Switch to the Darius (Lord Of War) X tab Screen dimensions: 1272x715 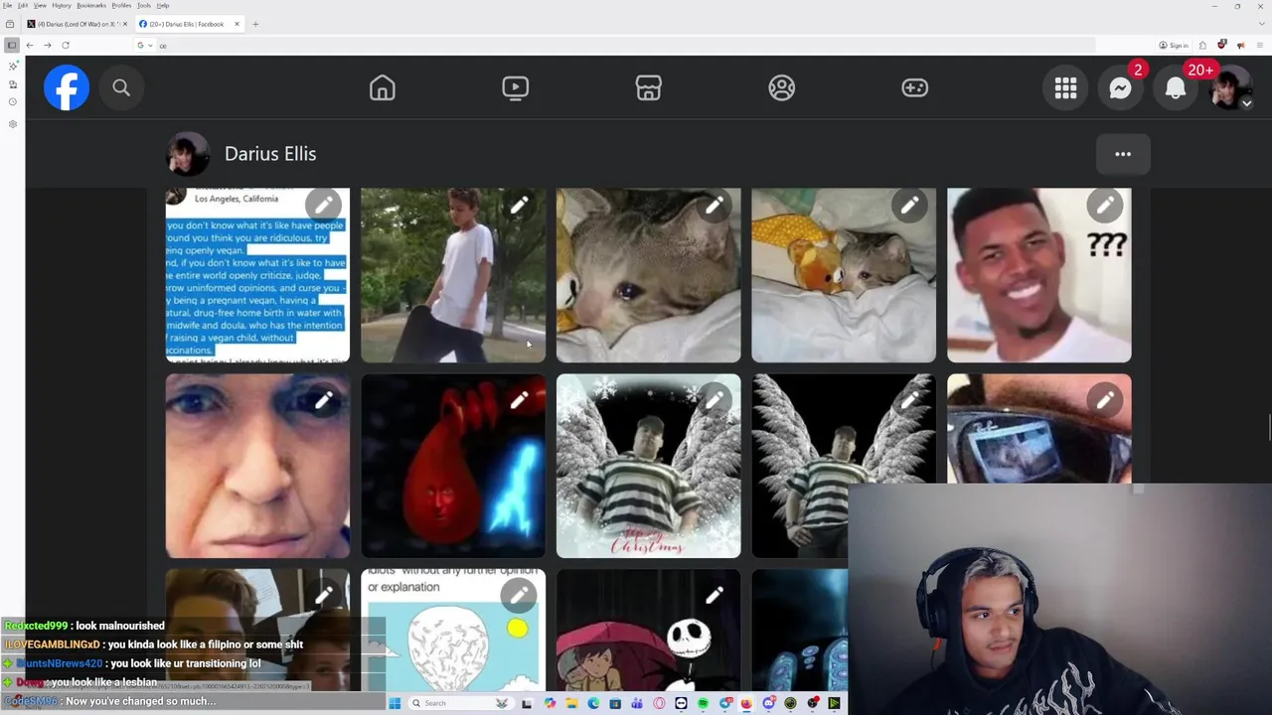(x=75, y=24)
